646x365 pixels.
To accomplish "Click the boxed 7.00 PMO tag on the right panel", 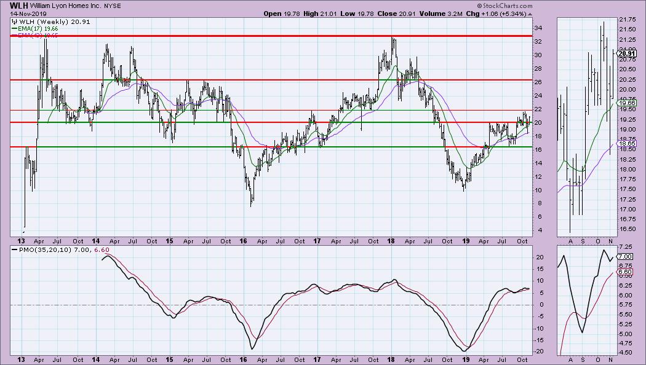I will pyautogui.click(x=626, y=256).
